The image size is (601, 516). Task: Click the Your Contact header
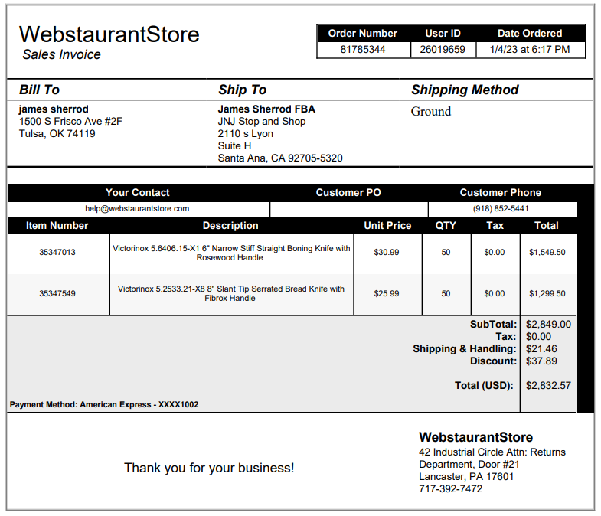pos(138,192)
